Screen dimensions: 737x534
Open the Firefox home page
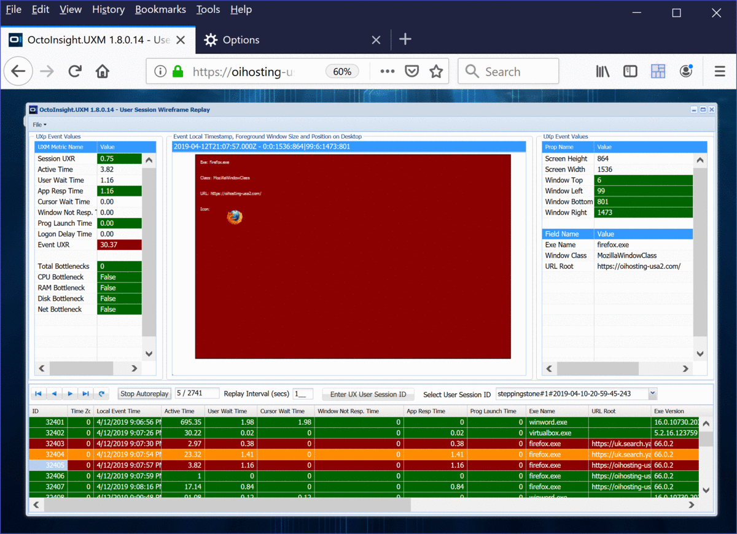pyautogui.click(x=103, y=72)
